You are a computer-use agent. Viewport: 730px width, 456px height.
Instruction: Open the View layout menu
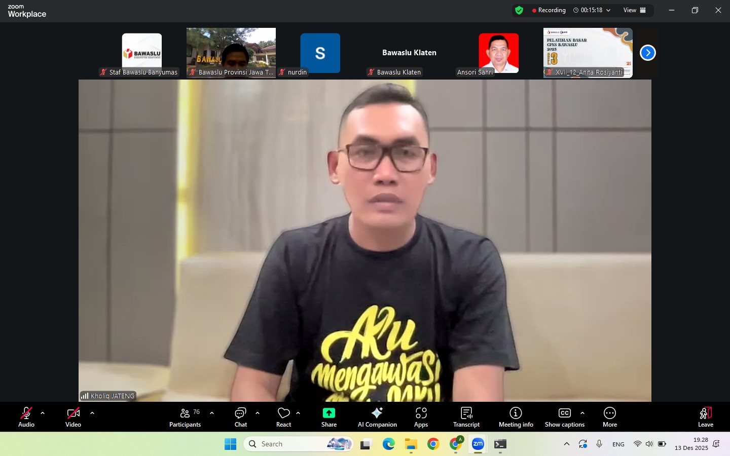tap(634, 10)
